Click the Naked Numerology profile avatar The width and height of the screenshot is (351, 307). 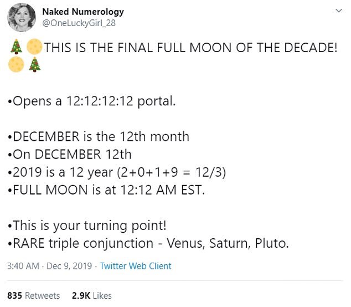tap(22, 17)
